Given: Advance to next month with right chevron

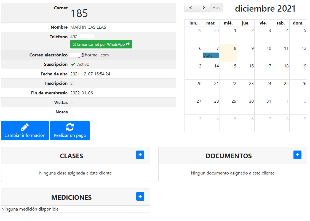Looking at the screenshot, I should click(204, 8).
